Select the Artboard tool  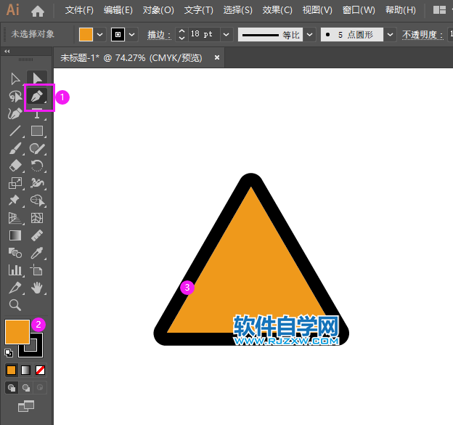pos(36,270)
